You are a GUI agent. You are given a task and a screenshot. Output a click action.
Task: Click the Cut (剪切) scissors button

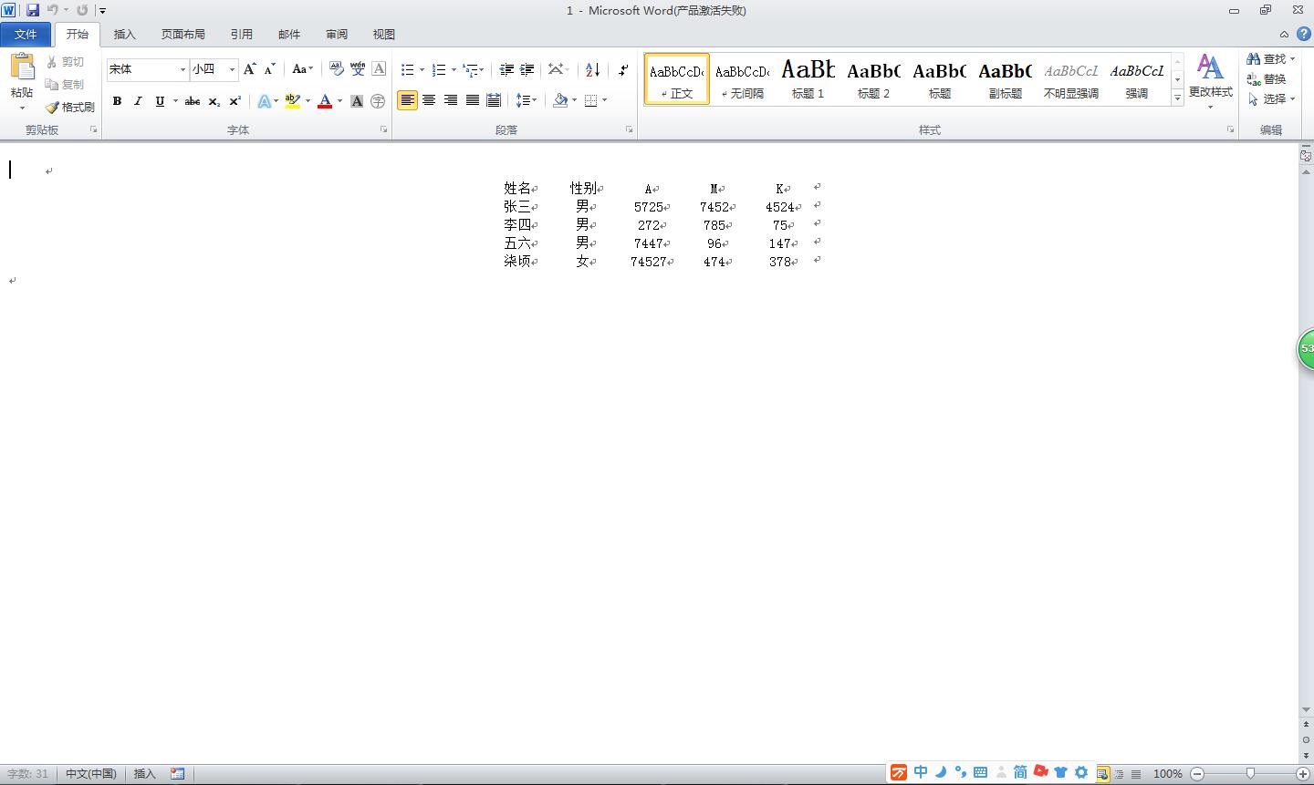click(x=65, y=62)
